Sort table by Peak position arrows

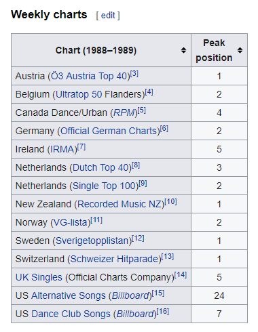240,50
